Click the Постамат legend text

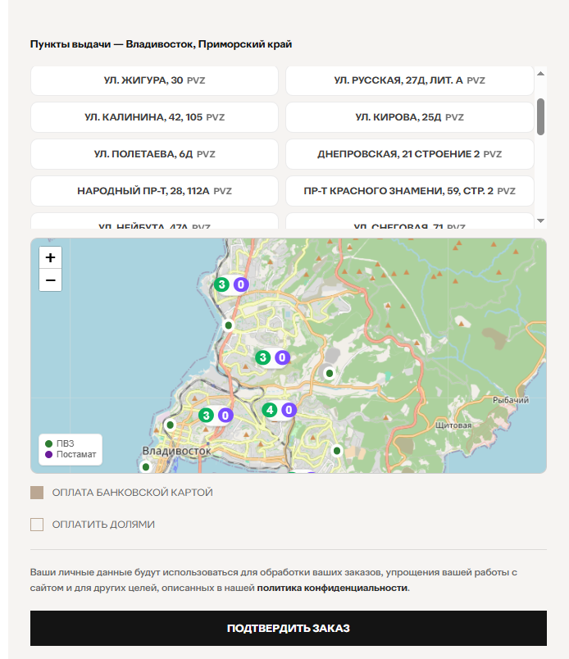tap(76, 454)
